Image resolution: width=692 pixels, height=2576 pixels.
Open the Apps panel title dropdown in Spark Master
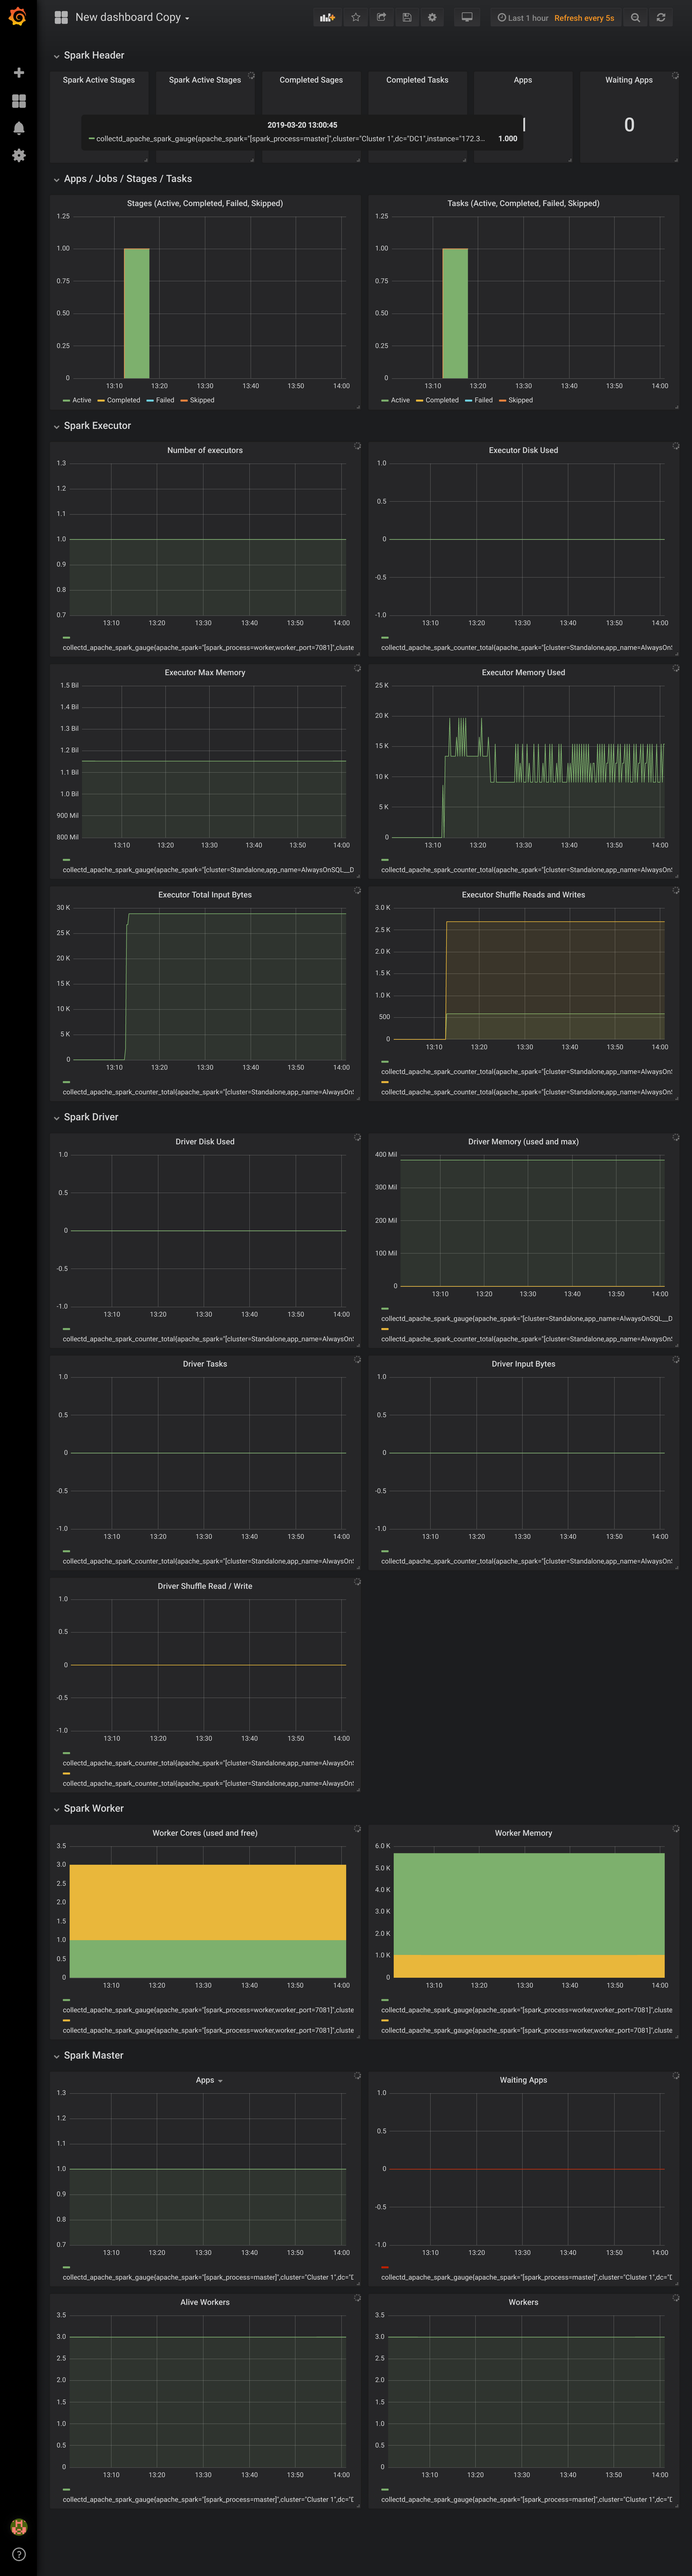coord(209,2080)
